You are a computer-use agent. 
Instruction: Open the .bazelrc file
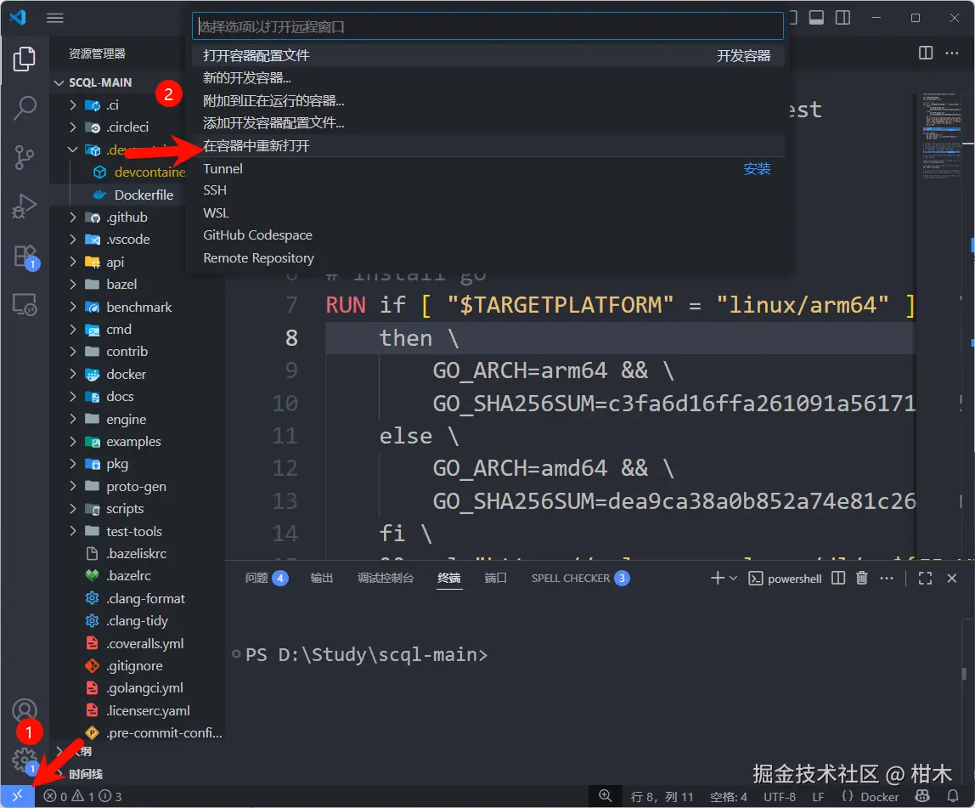click(128, 576)
